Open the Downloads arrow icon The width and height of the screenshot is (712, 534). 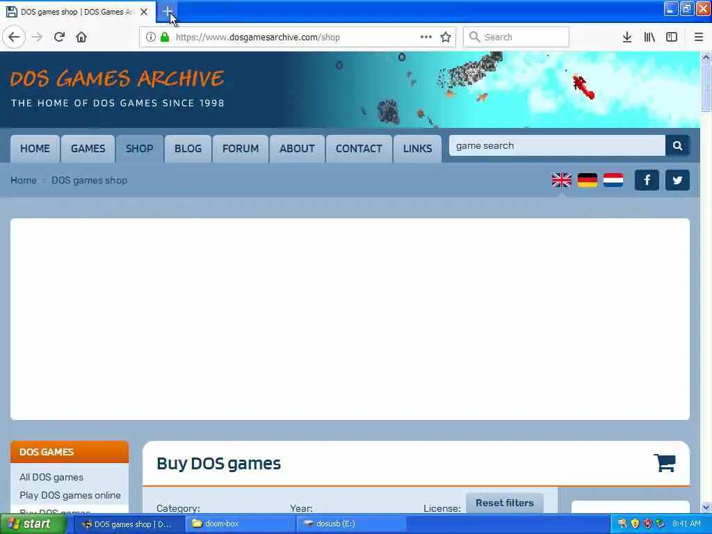coord(627,37)
